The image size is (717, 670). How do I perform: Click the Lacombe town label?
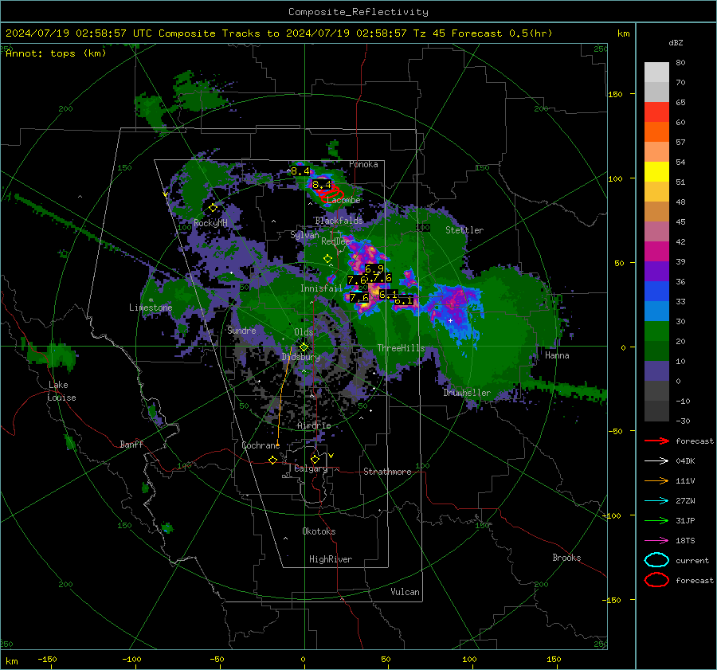click(x=343, y=200)
